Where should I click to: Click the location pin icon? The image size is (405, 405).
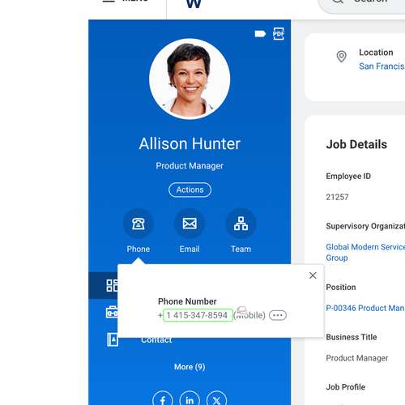point(342,57)
